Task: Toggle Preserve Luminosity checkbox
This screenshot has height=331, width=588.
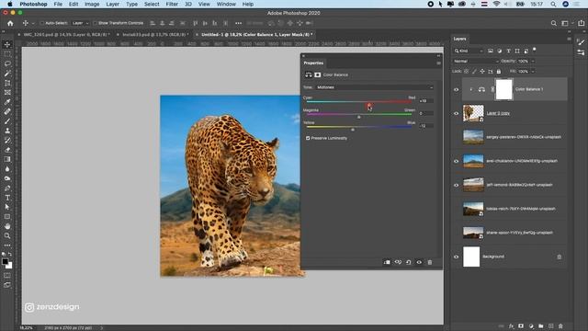Action: tap(308, 138)
